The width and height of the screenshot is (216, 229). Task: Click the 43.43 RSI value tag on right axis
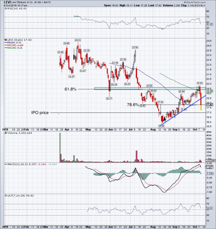[x=210, y=24]
